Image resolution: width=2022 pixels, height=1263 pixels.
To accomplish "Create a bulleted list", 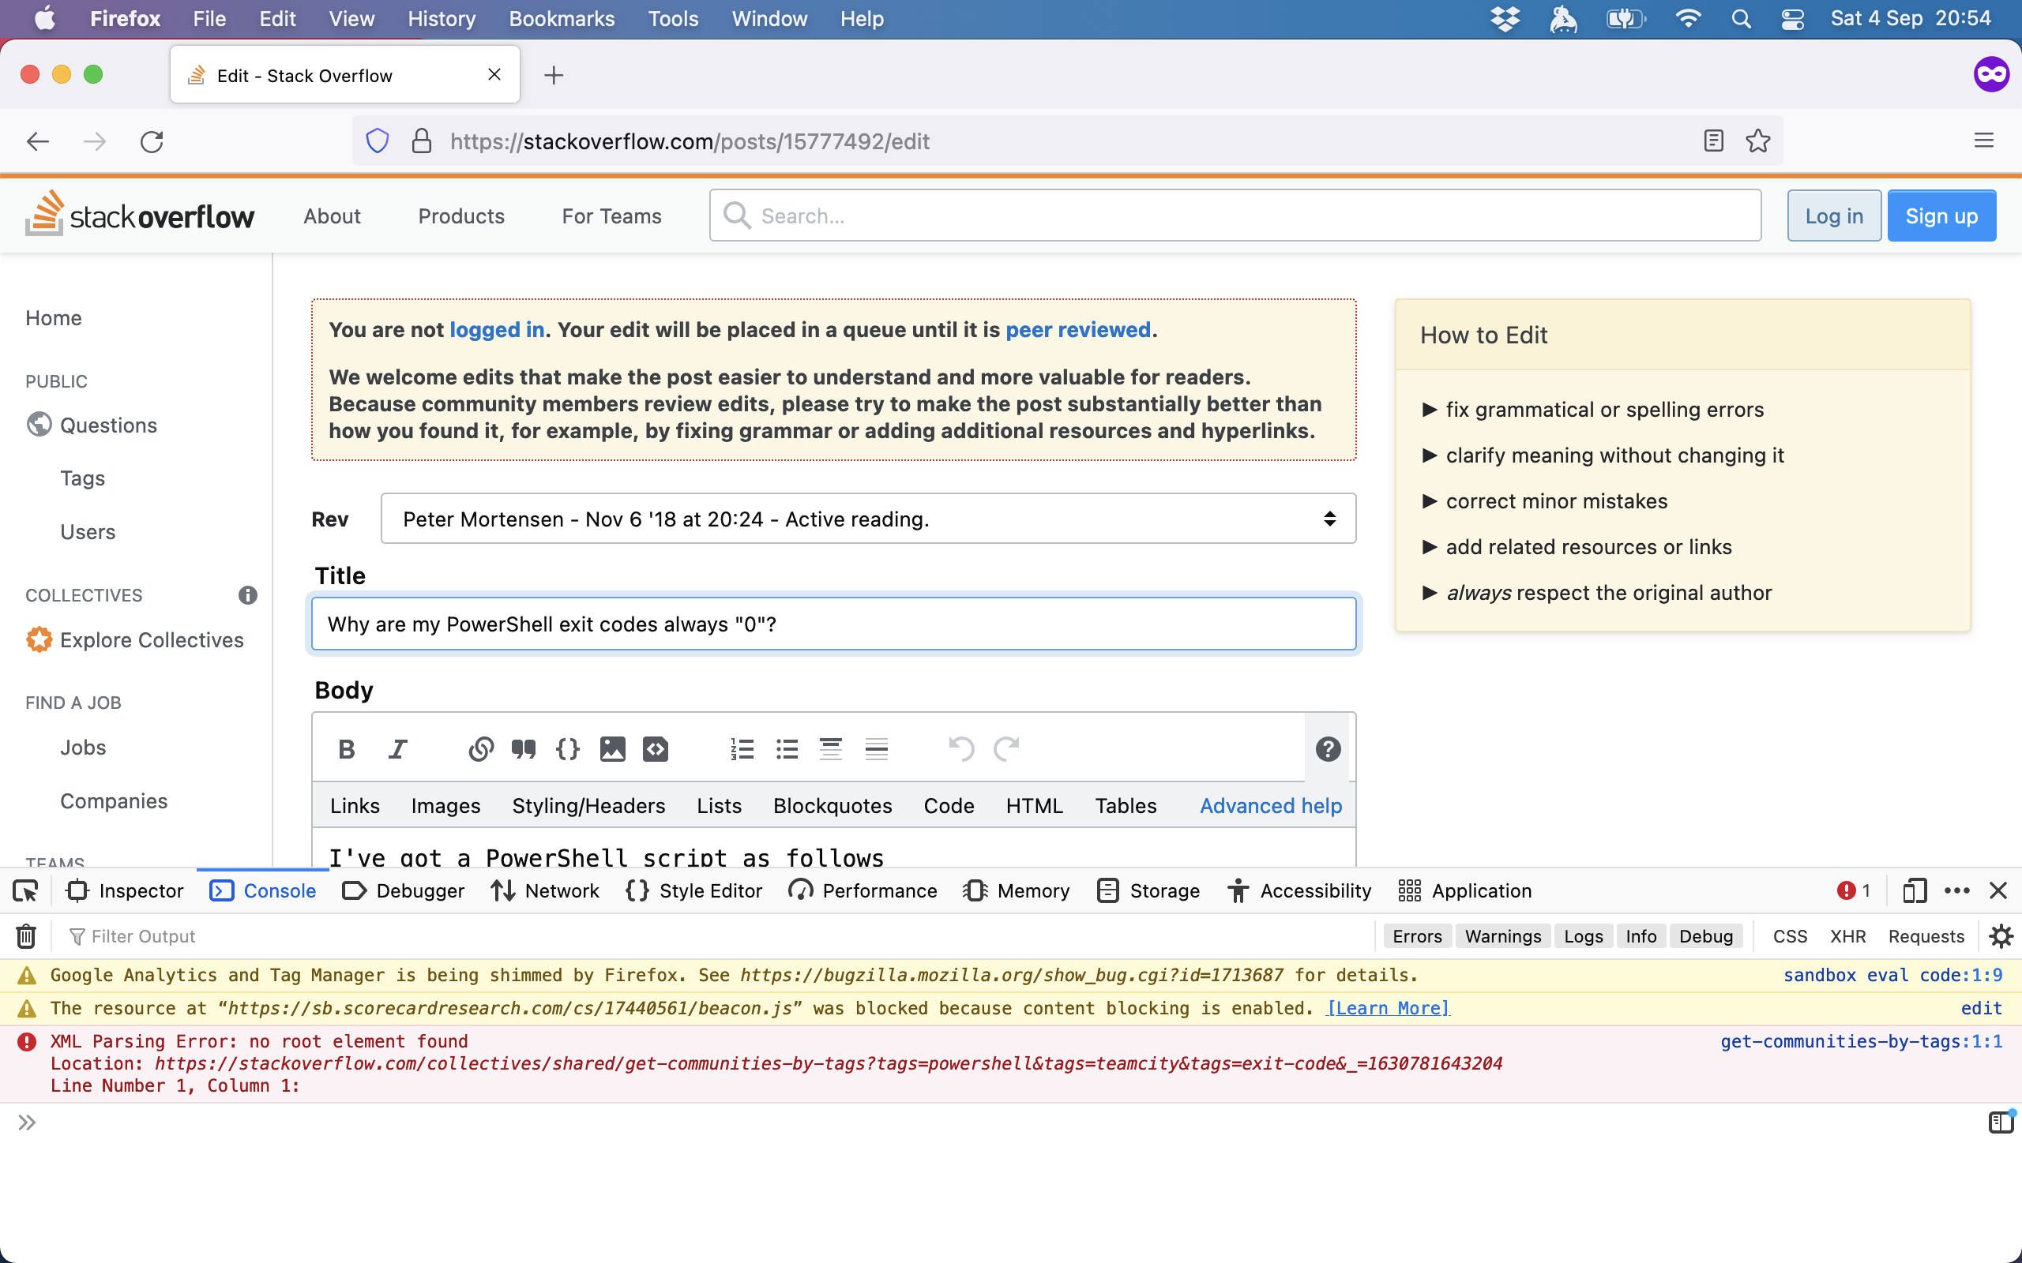I will 786,749.
